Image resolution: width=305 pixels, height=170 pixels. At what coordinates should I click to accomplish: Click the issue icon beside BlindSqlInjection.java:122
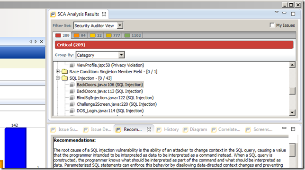[72, 98]
